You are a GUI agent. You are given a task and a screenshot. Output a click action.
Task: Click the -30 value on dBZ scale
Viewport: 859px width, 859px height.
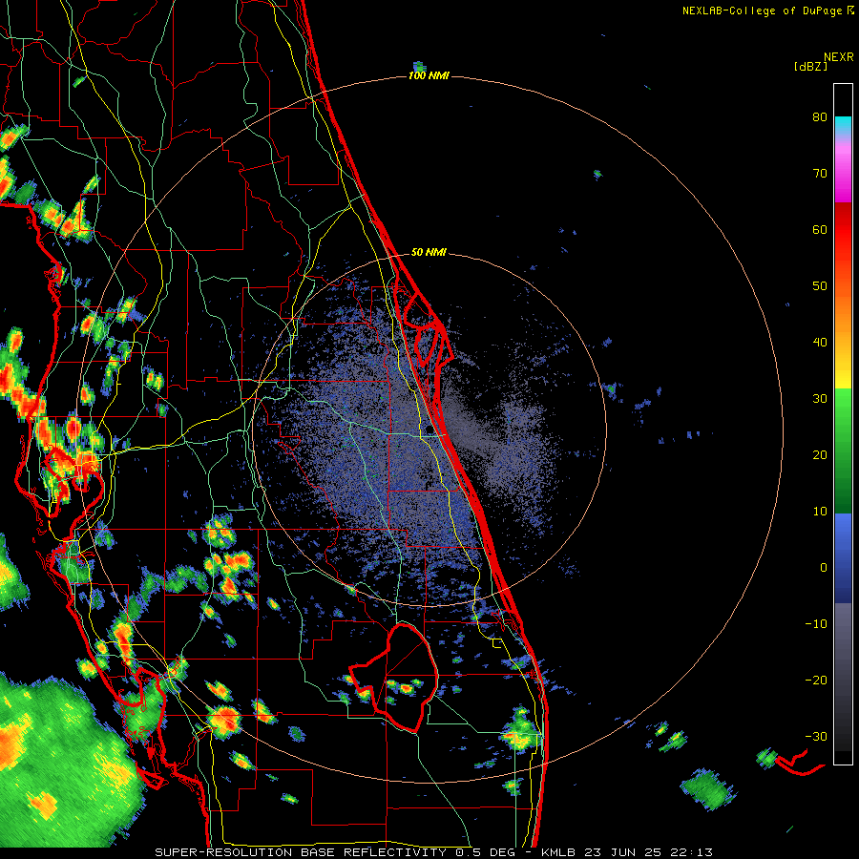[816, 736]
